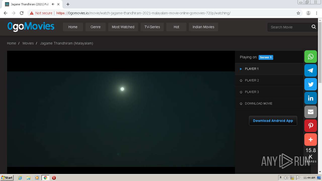This screenshot has height=181, width=322.
Task: Close the Jagame Thandhiram tab
Action: click(x=58, y=4)
